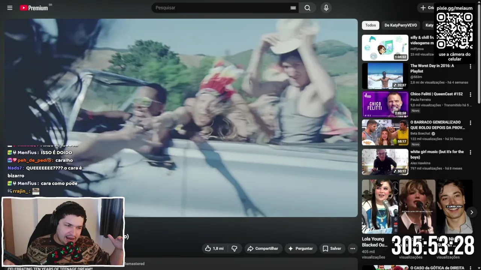Open the YouTube hamburger guide menu
The width and height of the screenshot is (481, 270).
(x=10, y=8)
